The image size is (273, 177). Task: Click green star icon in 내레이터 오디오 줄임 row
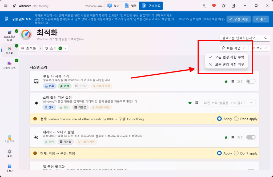click(226, 137)
